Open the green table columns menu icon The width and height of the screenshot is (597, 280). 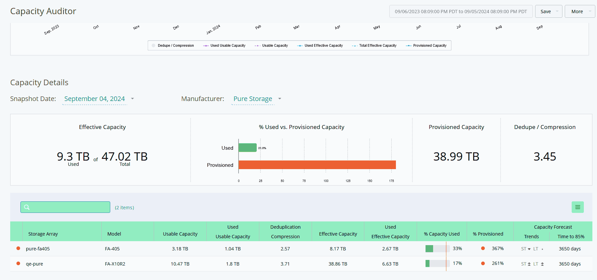(x=578, y=207)
